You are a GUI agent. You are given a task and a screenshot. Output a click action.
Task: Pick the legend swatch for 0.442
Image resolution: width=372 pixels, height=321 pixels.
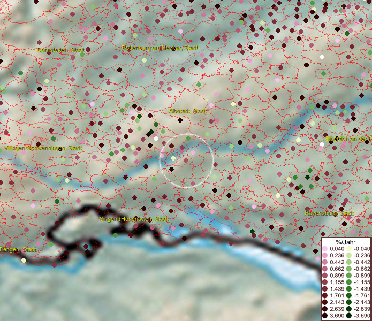(325, 262)
